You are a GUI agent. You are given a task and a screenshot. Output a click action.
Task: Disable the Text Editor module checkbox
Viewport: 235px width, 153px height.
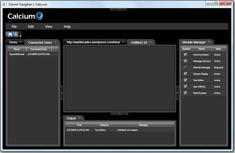tap(185, 80)
